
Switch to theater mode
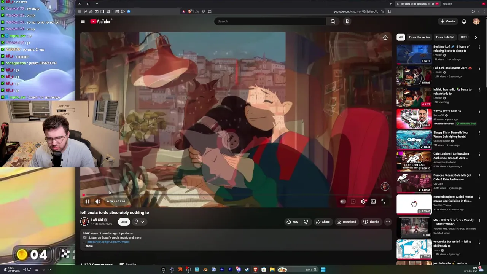point(373,202)
